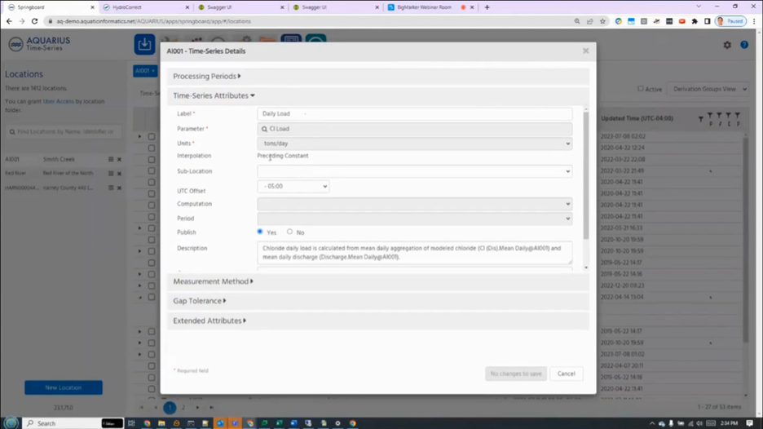Remove AI001 Smith Creek from list

pyautogui.click(x=119, y=159)
